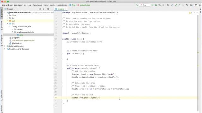Click the calculateArea method breadcrumb
Screen dimensions: 202x113
[x=84, y=5]
